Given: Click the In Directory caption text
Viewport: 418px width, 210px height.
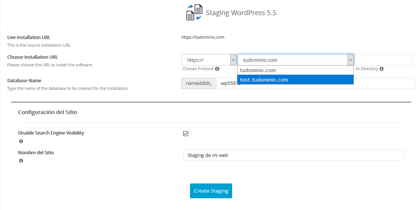Looking at the screenshot, I should pyautogui.click(x=367, y=69).
